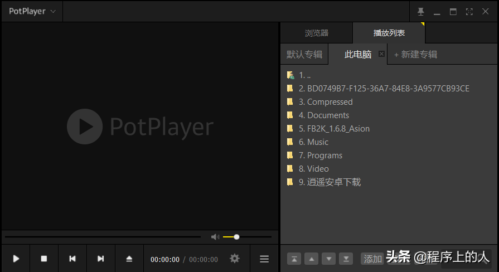Click the elapsed time 00:00:00 display
The width and height of the screenshot is (499, 272).
coord(165,260)
